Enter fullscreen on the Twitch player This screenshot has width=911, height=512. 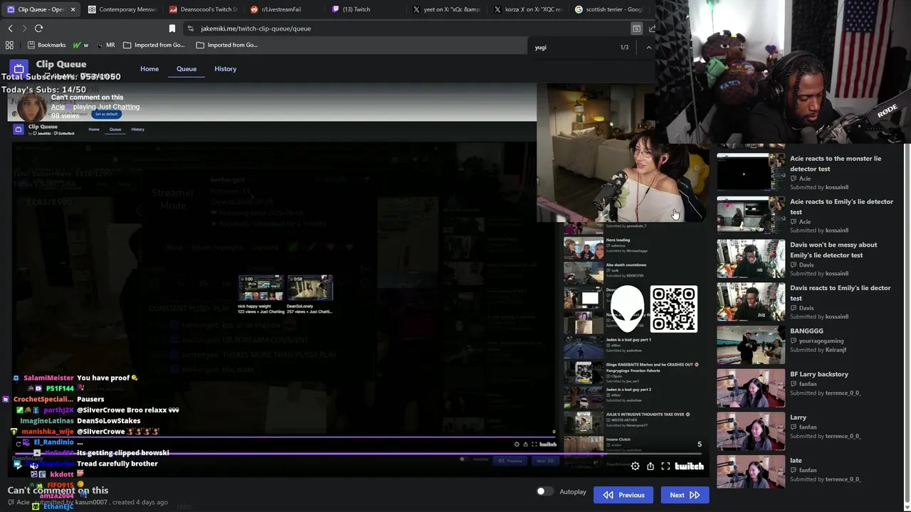665,466
